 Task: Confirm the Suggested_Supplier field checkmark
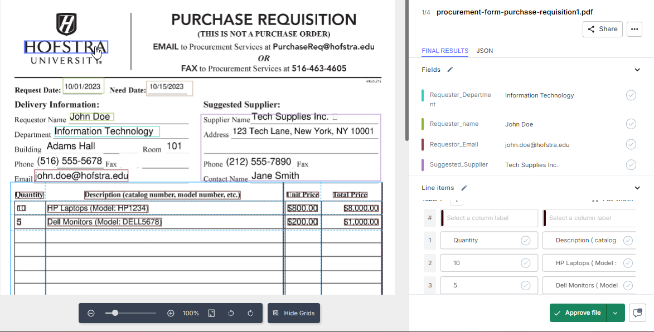click(x=631, y=164)
